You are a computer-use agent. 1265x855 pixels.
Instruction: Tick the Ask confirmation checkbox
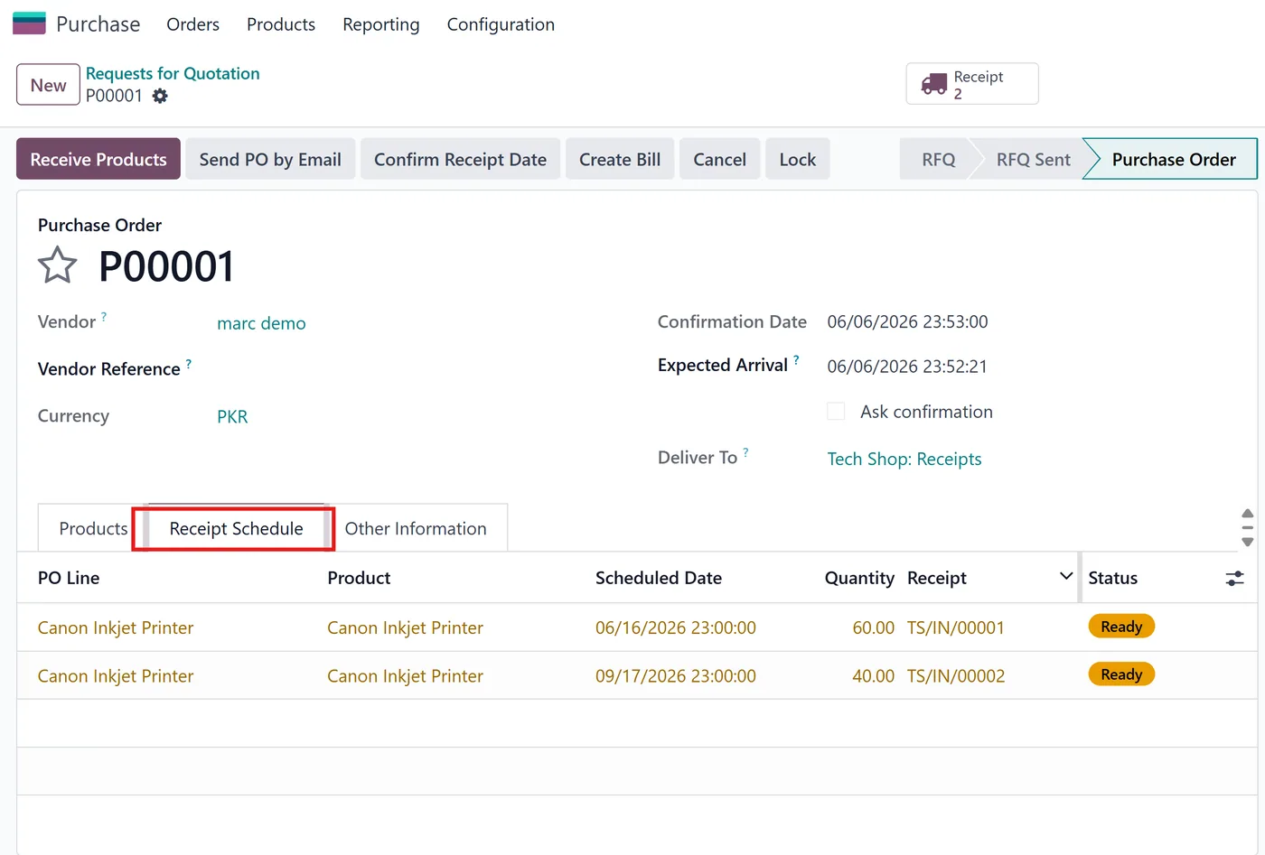836,412
